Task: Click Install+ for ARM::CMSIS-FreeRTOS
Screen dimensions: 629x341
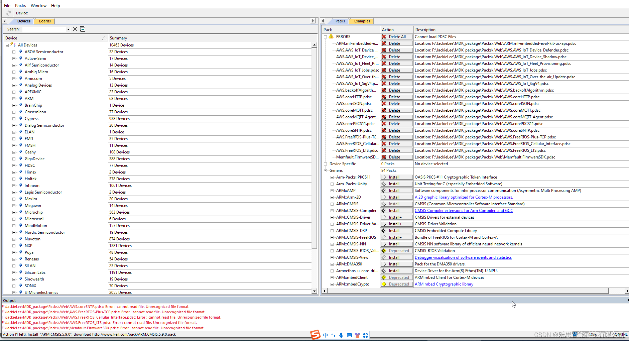Action: (397, 237)
